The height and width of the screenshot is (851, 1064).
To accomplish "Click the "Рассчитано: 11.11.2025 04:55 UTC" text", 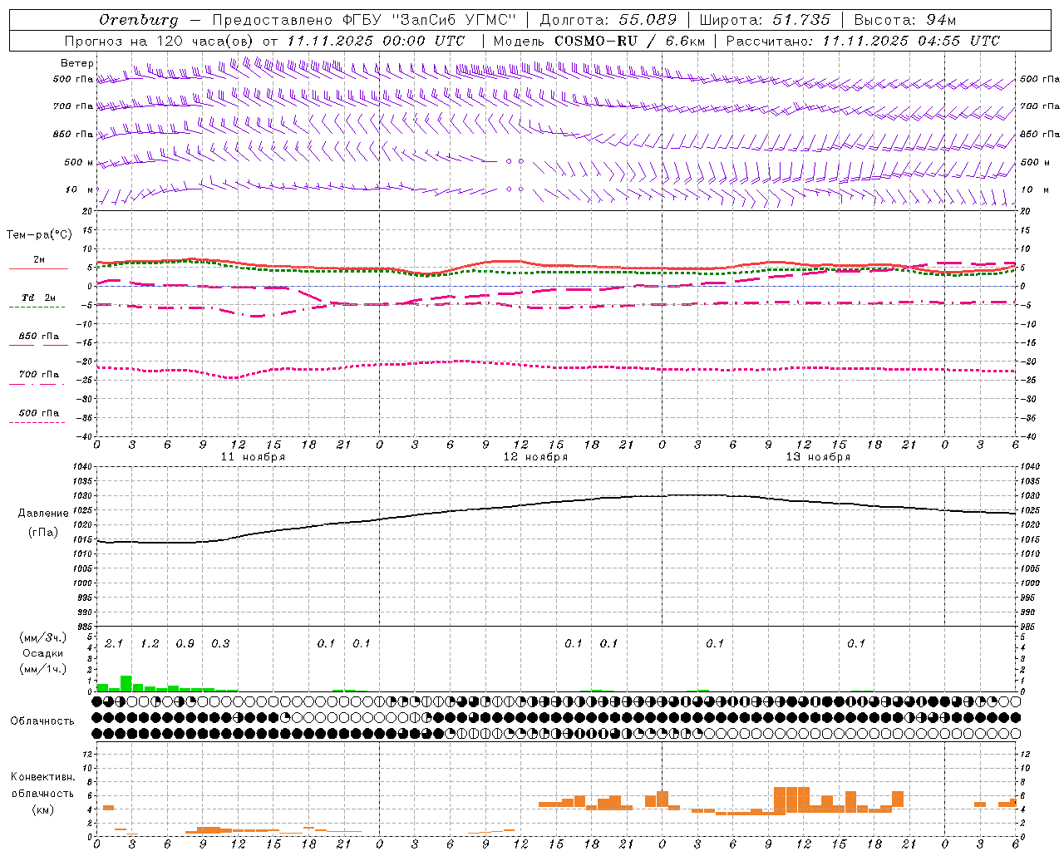I will point(863,41).
